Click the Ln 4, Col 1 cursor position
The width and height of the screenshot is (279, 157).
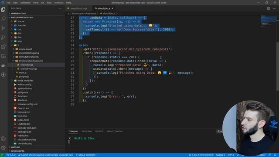(201, 155)
